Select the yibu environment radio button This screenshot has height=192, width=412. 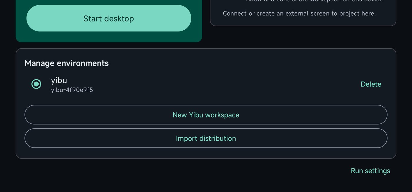pos(36,84)
